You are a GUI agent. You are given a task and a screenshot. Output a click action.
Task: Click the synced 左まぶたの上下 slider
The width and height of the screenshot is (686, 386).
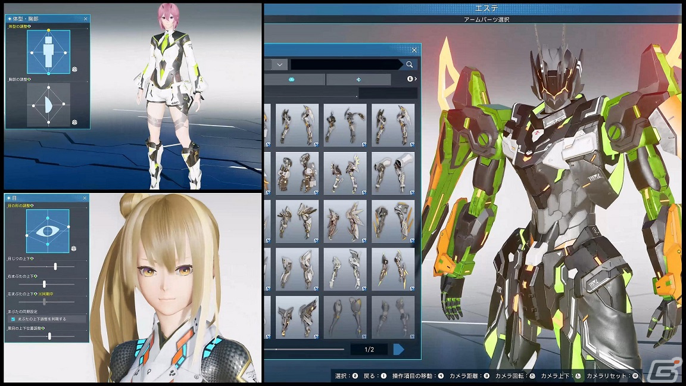click(47, 301)
